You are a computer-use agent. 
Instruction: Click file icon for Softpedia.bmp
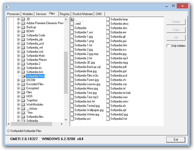[x=108, y=19]
